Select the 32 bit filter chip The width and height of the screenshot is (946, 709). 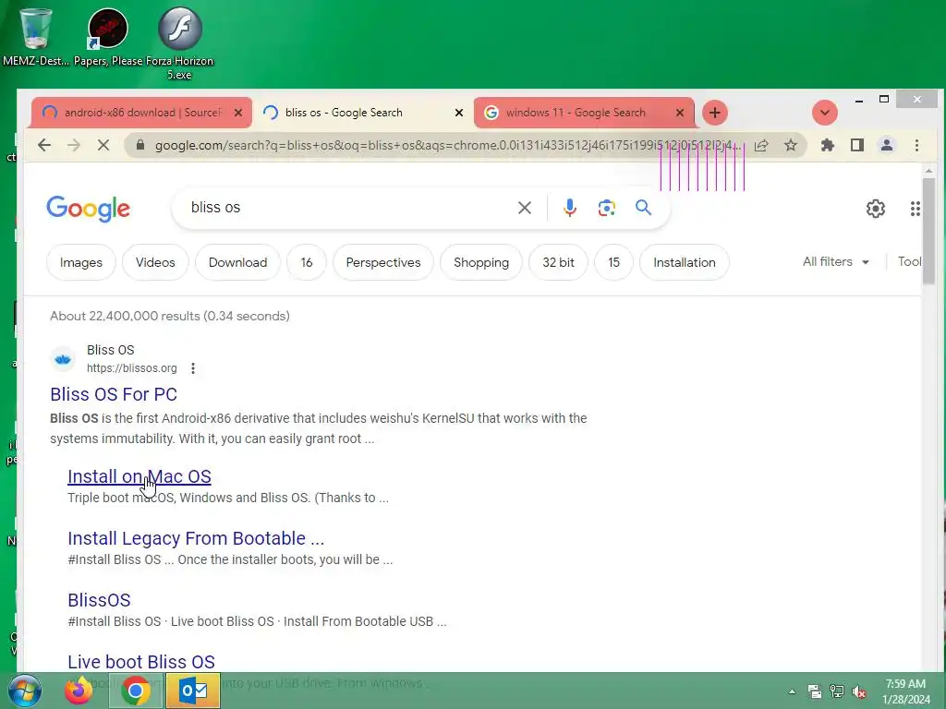tap(558, 262)
